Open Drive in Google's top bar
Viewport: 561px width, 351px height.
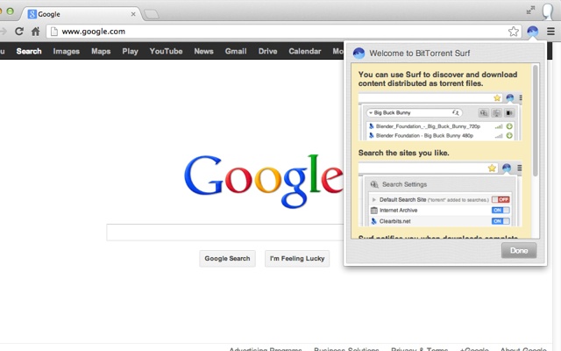268,51
